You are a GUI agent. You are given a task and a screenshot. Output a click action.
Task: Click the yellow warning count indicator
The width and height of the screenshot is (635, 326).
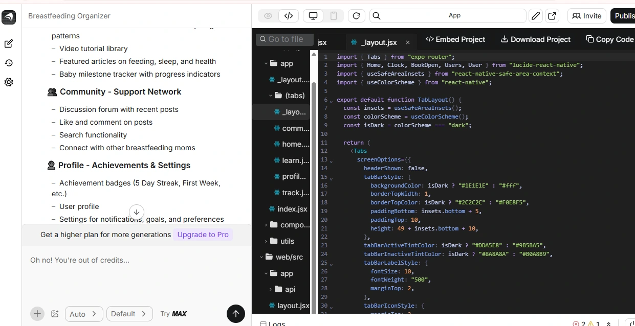(594, 324)
